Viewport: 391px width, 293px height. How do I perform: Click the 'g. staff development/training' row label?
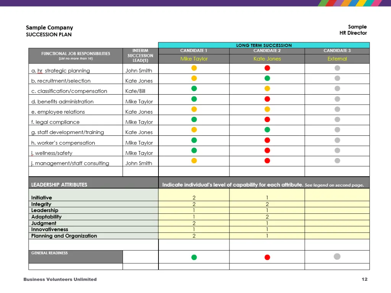[x=68, y=132]
